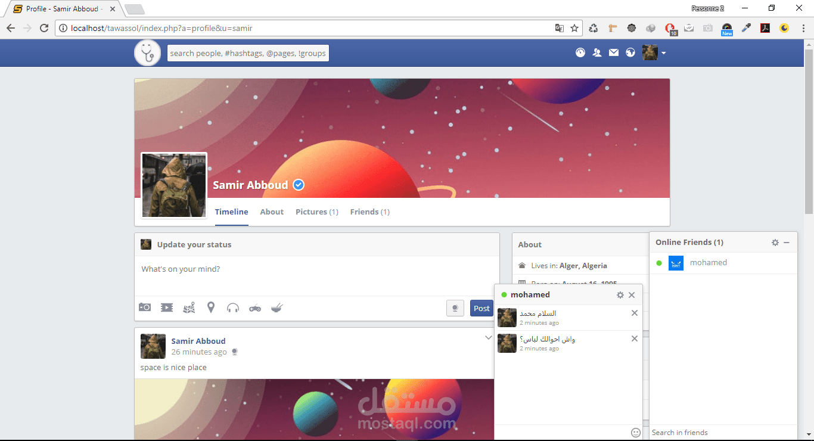This screenshot has height=441, width=814.
Task: Switch to the Timeline tab
Action: 232,212
